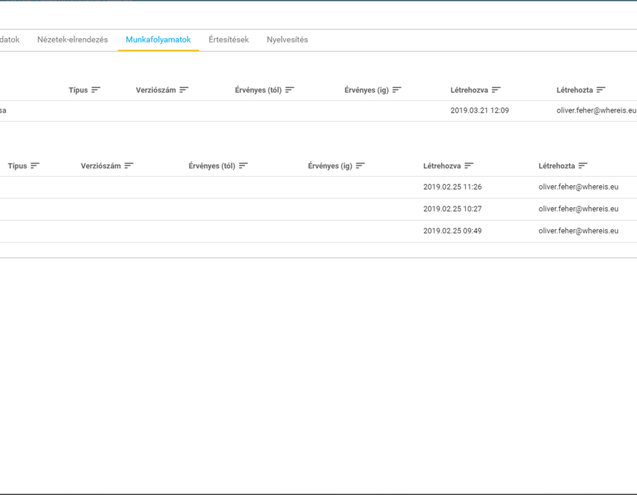Select creator email in the 2019.02.25 09:49 row
This screenshot has width=637, height=495.
[578, 231]
